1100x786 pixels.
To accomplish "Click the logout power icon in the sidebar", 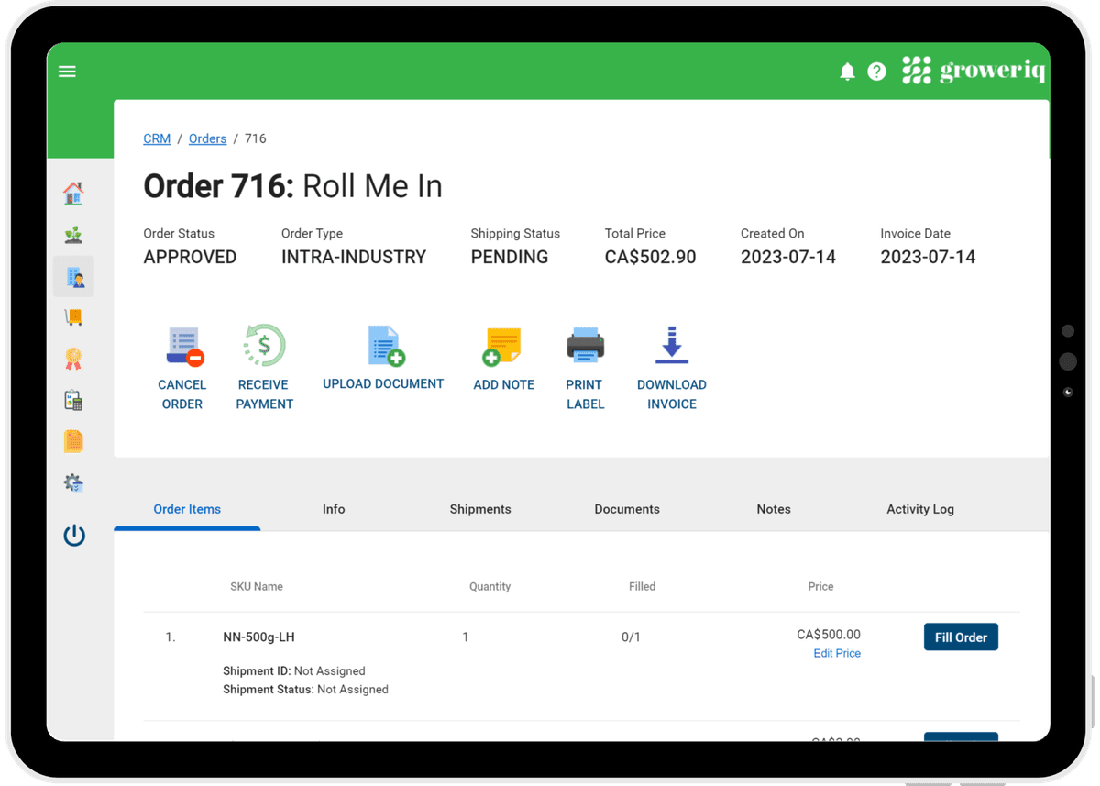I will [x=73, y=535].
